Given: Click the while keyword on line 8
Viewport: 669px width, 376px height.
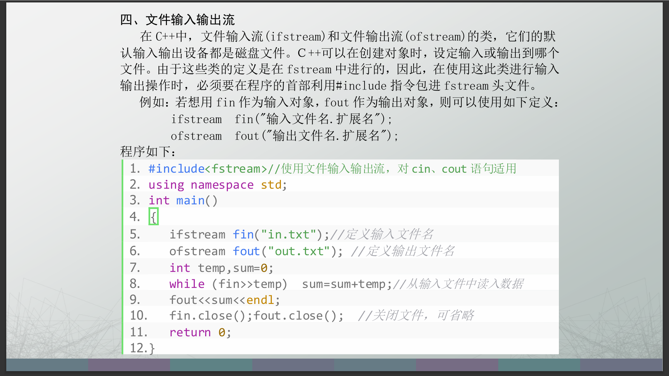Looking at the screenshot, I should point(187,284).
